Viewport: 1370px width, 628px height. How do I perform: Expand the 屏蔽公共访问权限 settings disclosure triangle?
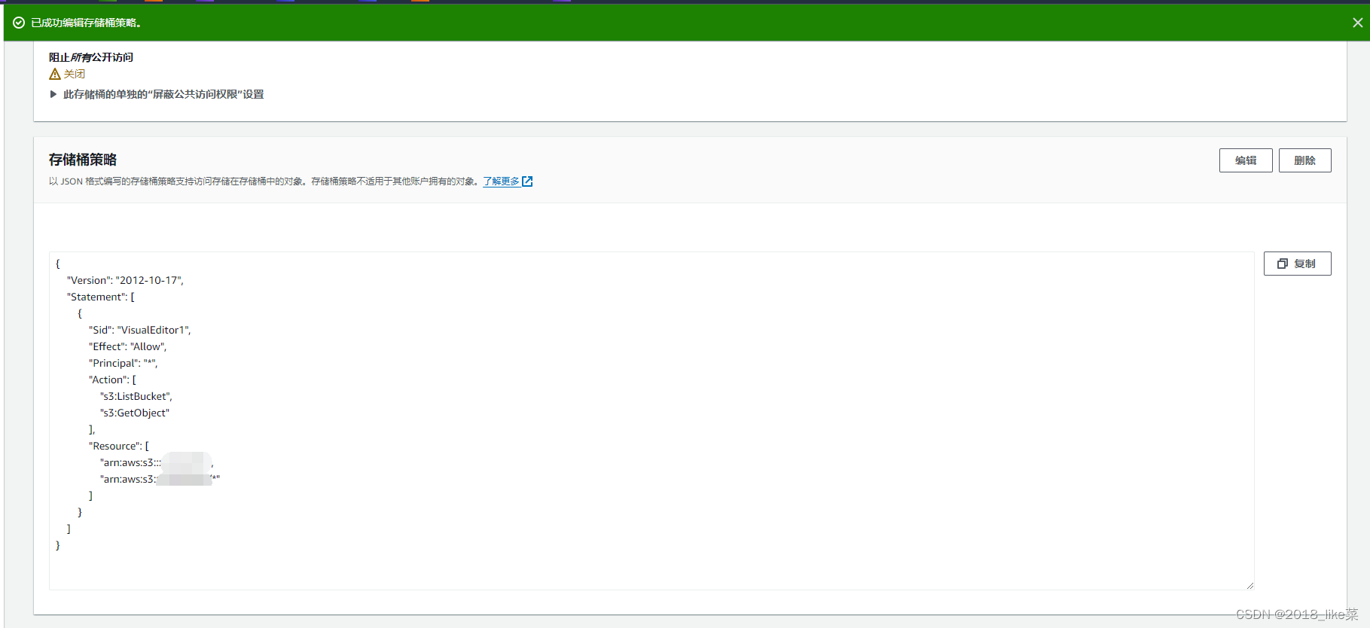coord(53,94)
